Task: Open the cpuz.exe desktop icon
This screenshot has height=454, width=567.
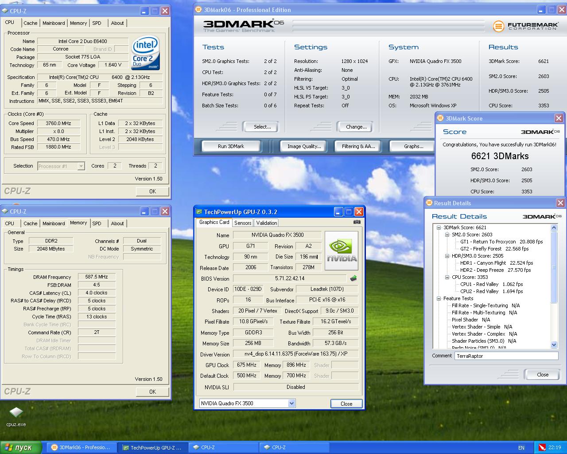Action: tap(16, 416)
